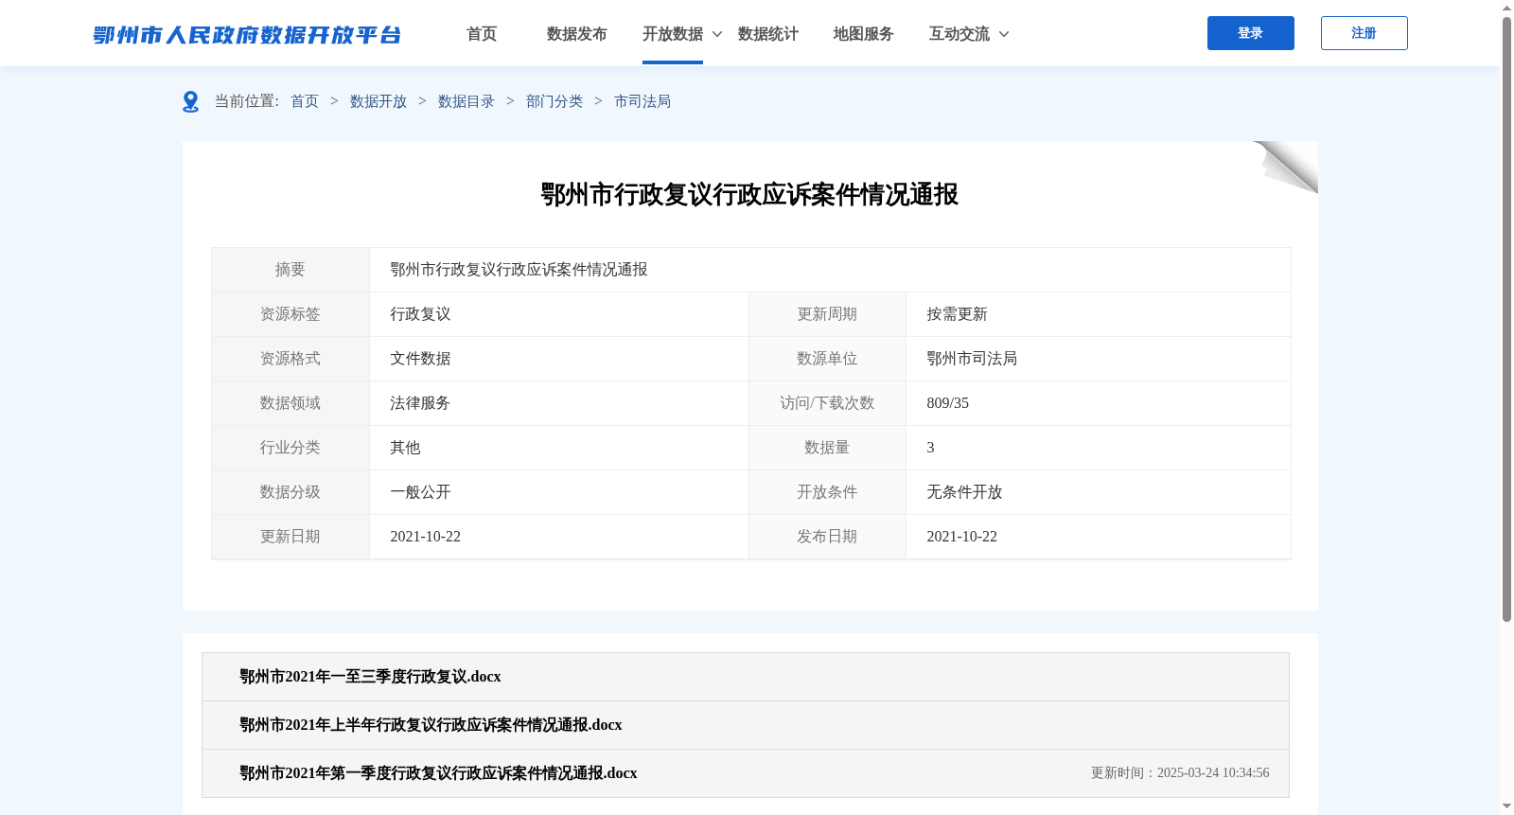Follow the breadcrumb link 首页
Screen dimensions: 1514x815
(x=305, y=101)
